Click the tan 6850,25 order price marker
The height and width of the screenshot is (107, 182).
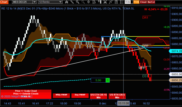tap(176, 80)
